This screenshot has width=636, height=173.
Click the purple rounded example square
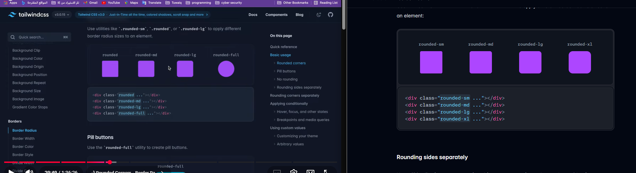110,69
